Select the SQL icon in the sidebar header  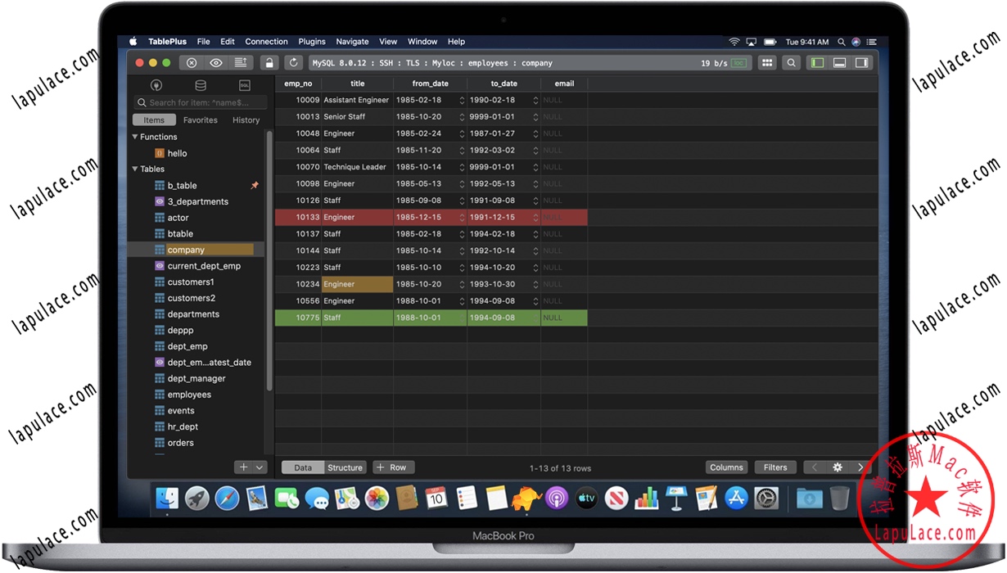click(x=243, y=84)
